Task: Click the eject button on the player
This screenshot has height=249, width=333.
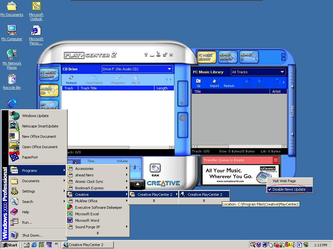Action: pos(138,184)
